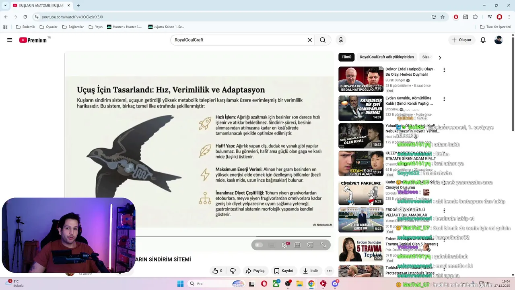
Task: Open Oyunlar bookmark folder
Action: pos(49,27)
